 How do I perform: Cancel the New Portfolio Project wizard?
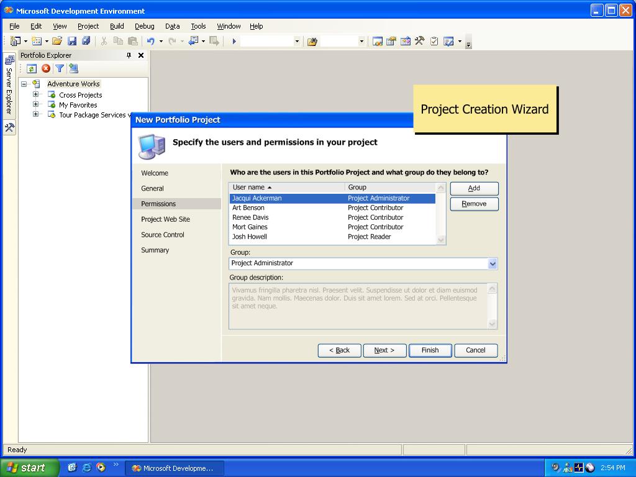coord(475,350)
